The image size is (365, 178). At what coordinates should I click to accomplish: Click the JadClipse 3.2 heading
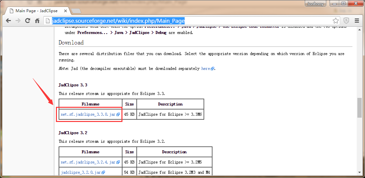point(73,133)
